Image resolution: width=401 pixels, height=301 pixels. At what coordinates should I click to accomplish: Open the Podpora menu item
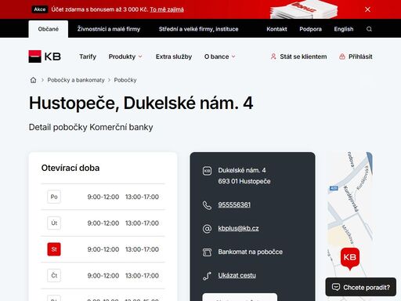click(x=310, y=29)
